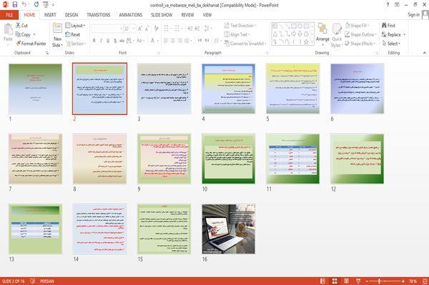This screenshot has width=429, height=285.
Task: Click the Sign in link
Action: pos(413,15)
